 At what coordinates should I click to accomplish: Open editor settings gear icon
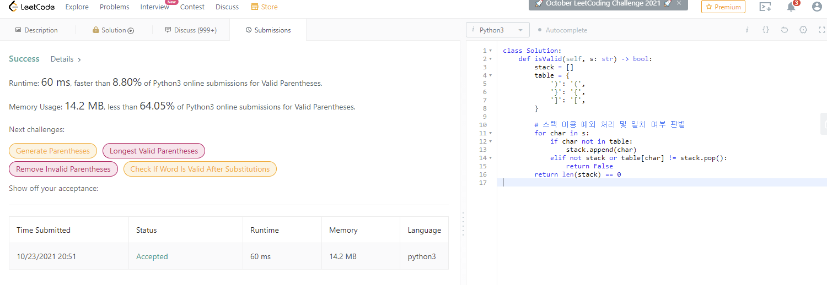803,30
